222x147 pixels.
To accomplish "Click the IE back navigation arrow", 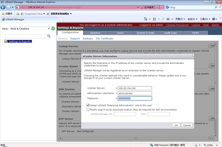I will pos(3,7).
